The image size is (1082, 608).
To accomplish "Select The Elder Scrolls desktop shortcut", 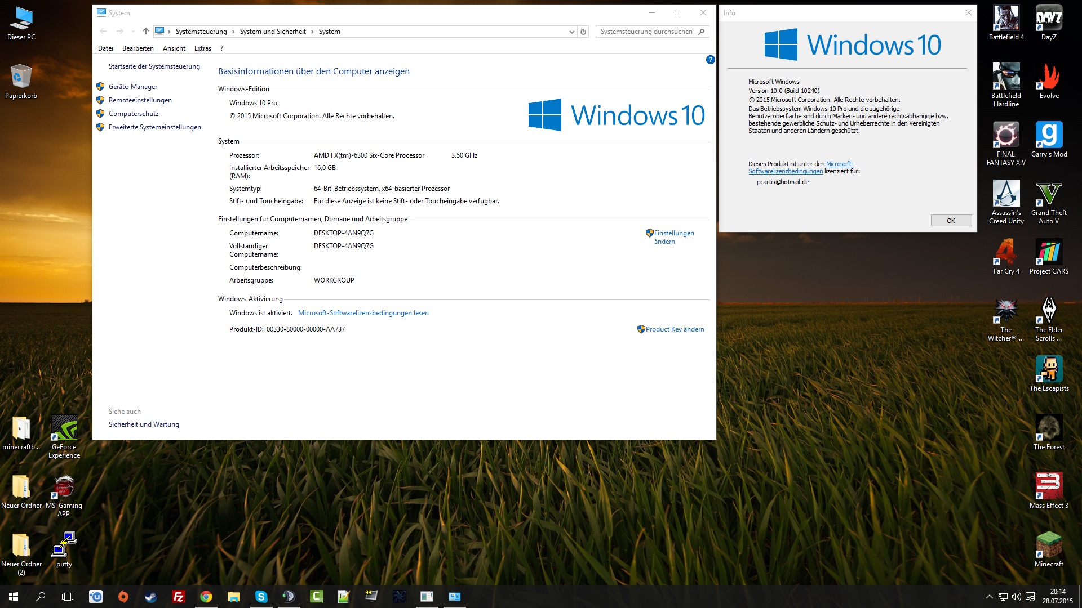I will [x=1049, y=319].
